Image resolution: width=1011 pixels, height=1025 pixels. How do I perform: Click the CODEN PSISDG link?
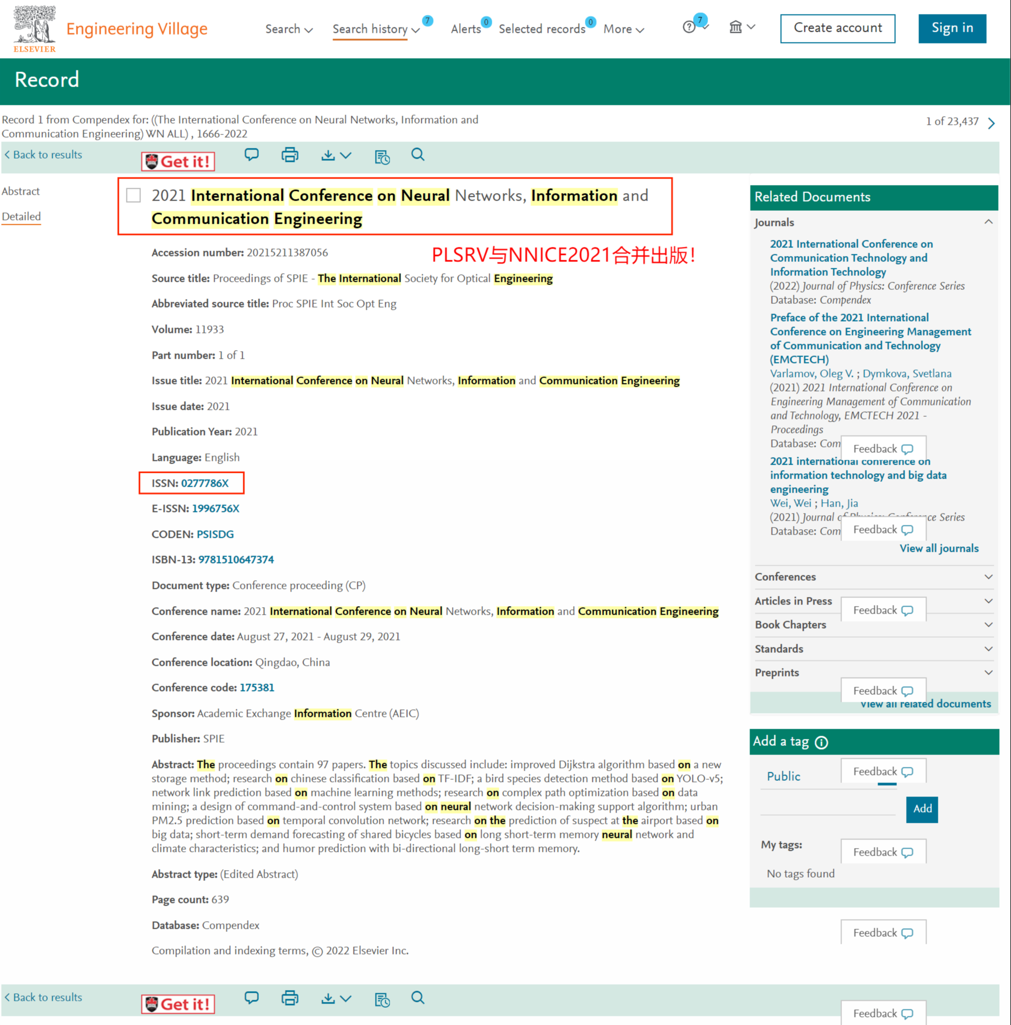coord(215,534)
